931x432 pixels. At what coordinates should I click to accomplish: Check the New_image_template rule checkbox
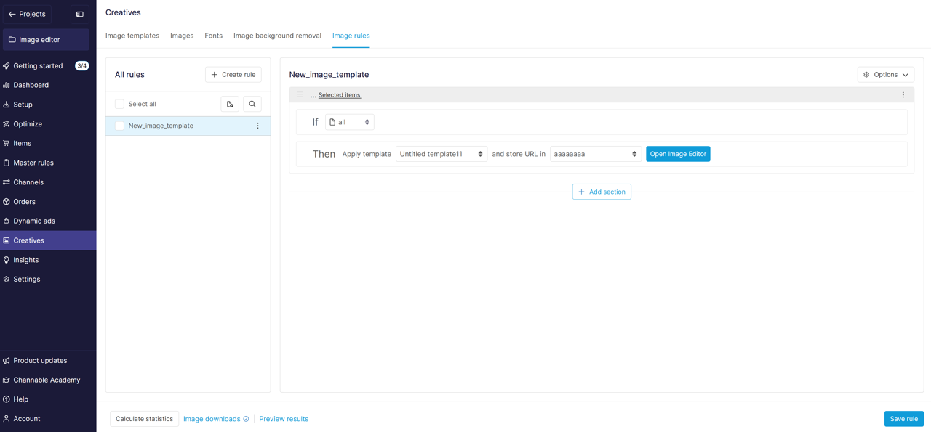coord(119,126)
